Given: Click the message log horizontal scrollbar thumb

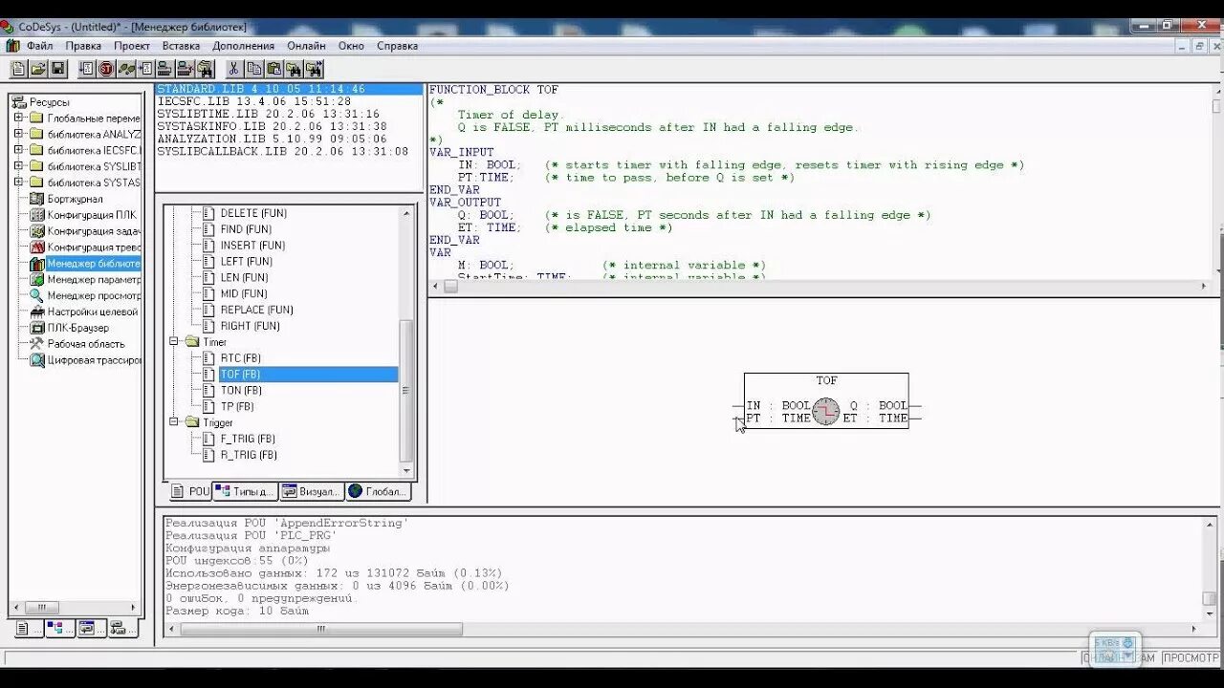Looking at the screenshot, I should pyautogui.click(x=321, y=629).
